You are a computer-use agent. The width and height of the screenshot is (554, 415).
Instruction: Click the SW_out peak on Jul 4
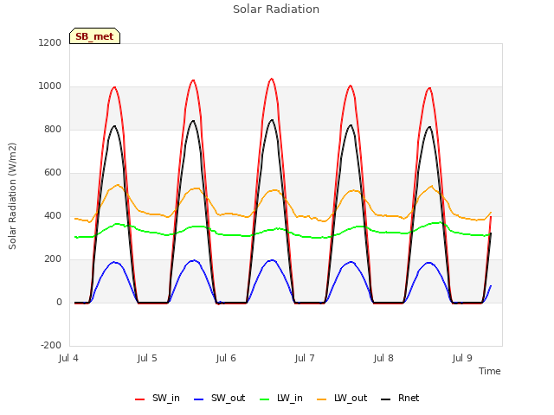pos(114,262)
